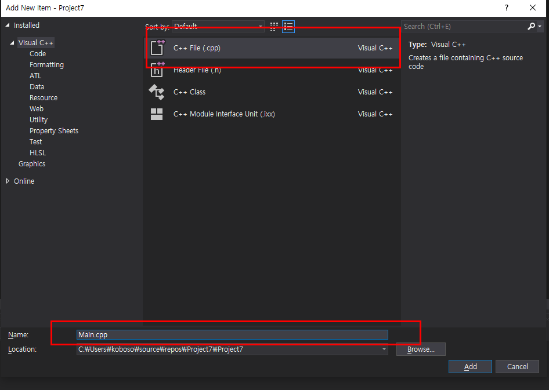
Task: Click the search magnifier icon
Action: tap(532, 26)
